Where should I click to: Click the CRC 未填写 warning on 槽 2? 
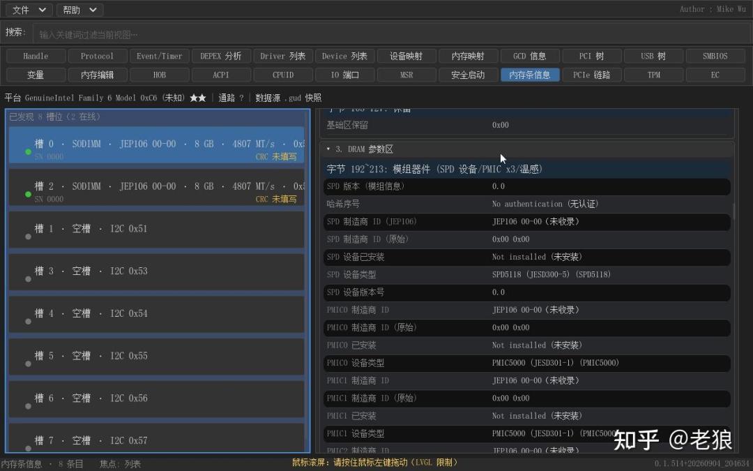tap(276, 199)
